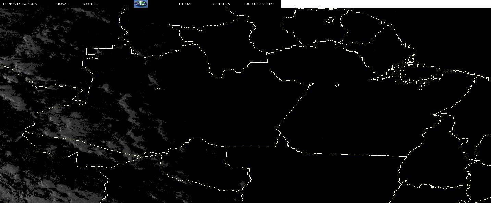The width and height of the screenshot is (491, 203).
Task: Select the CANAL-5 channel label
Action: click(x=221, y=4)
